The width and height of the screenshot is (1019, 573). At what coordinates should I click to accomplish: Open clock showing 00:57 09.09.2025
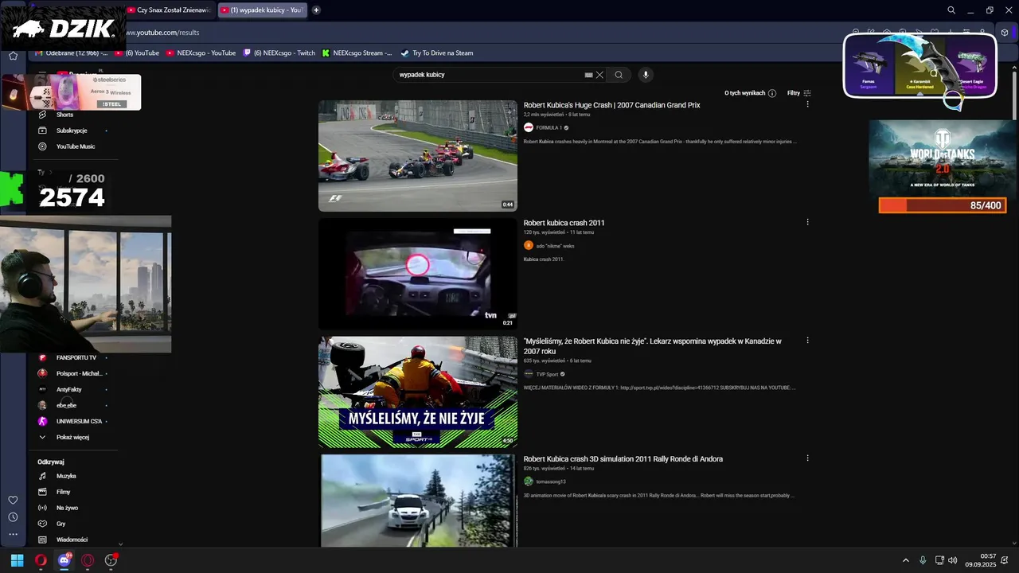(x=981, y=560)
